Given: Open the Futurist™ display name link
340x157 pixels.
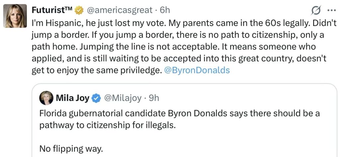Looking at the screenshot, I should 52,10.
